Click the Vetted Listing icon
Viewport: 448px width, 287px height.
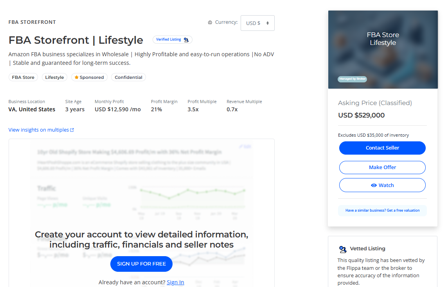343,249
